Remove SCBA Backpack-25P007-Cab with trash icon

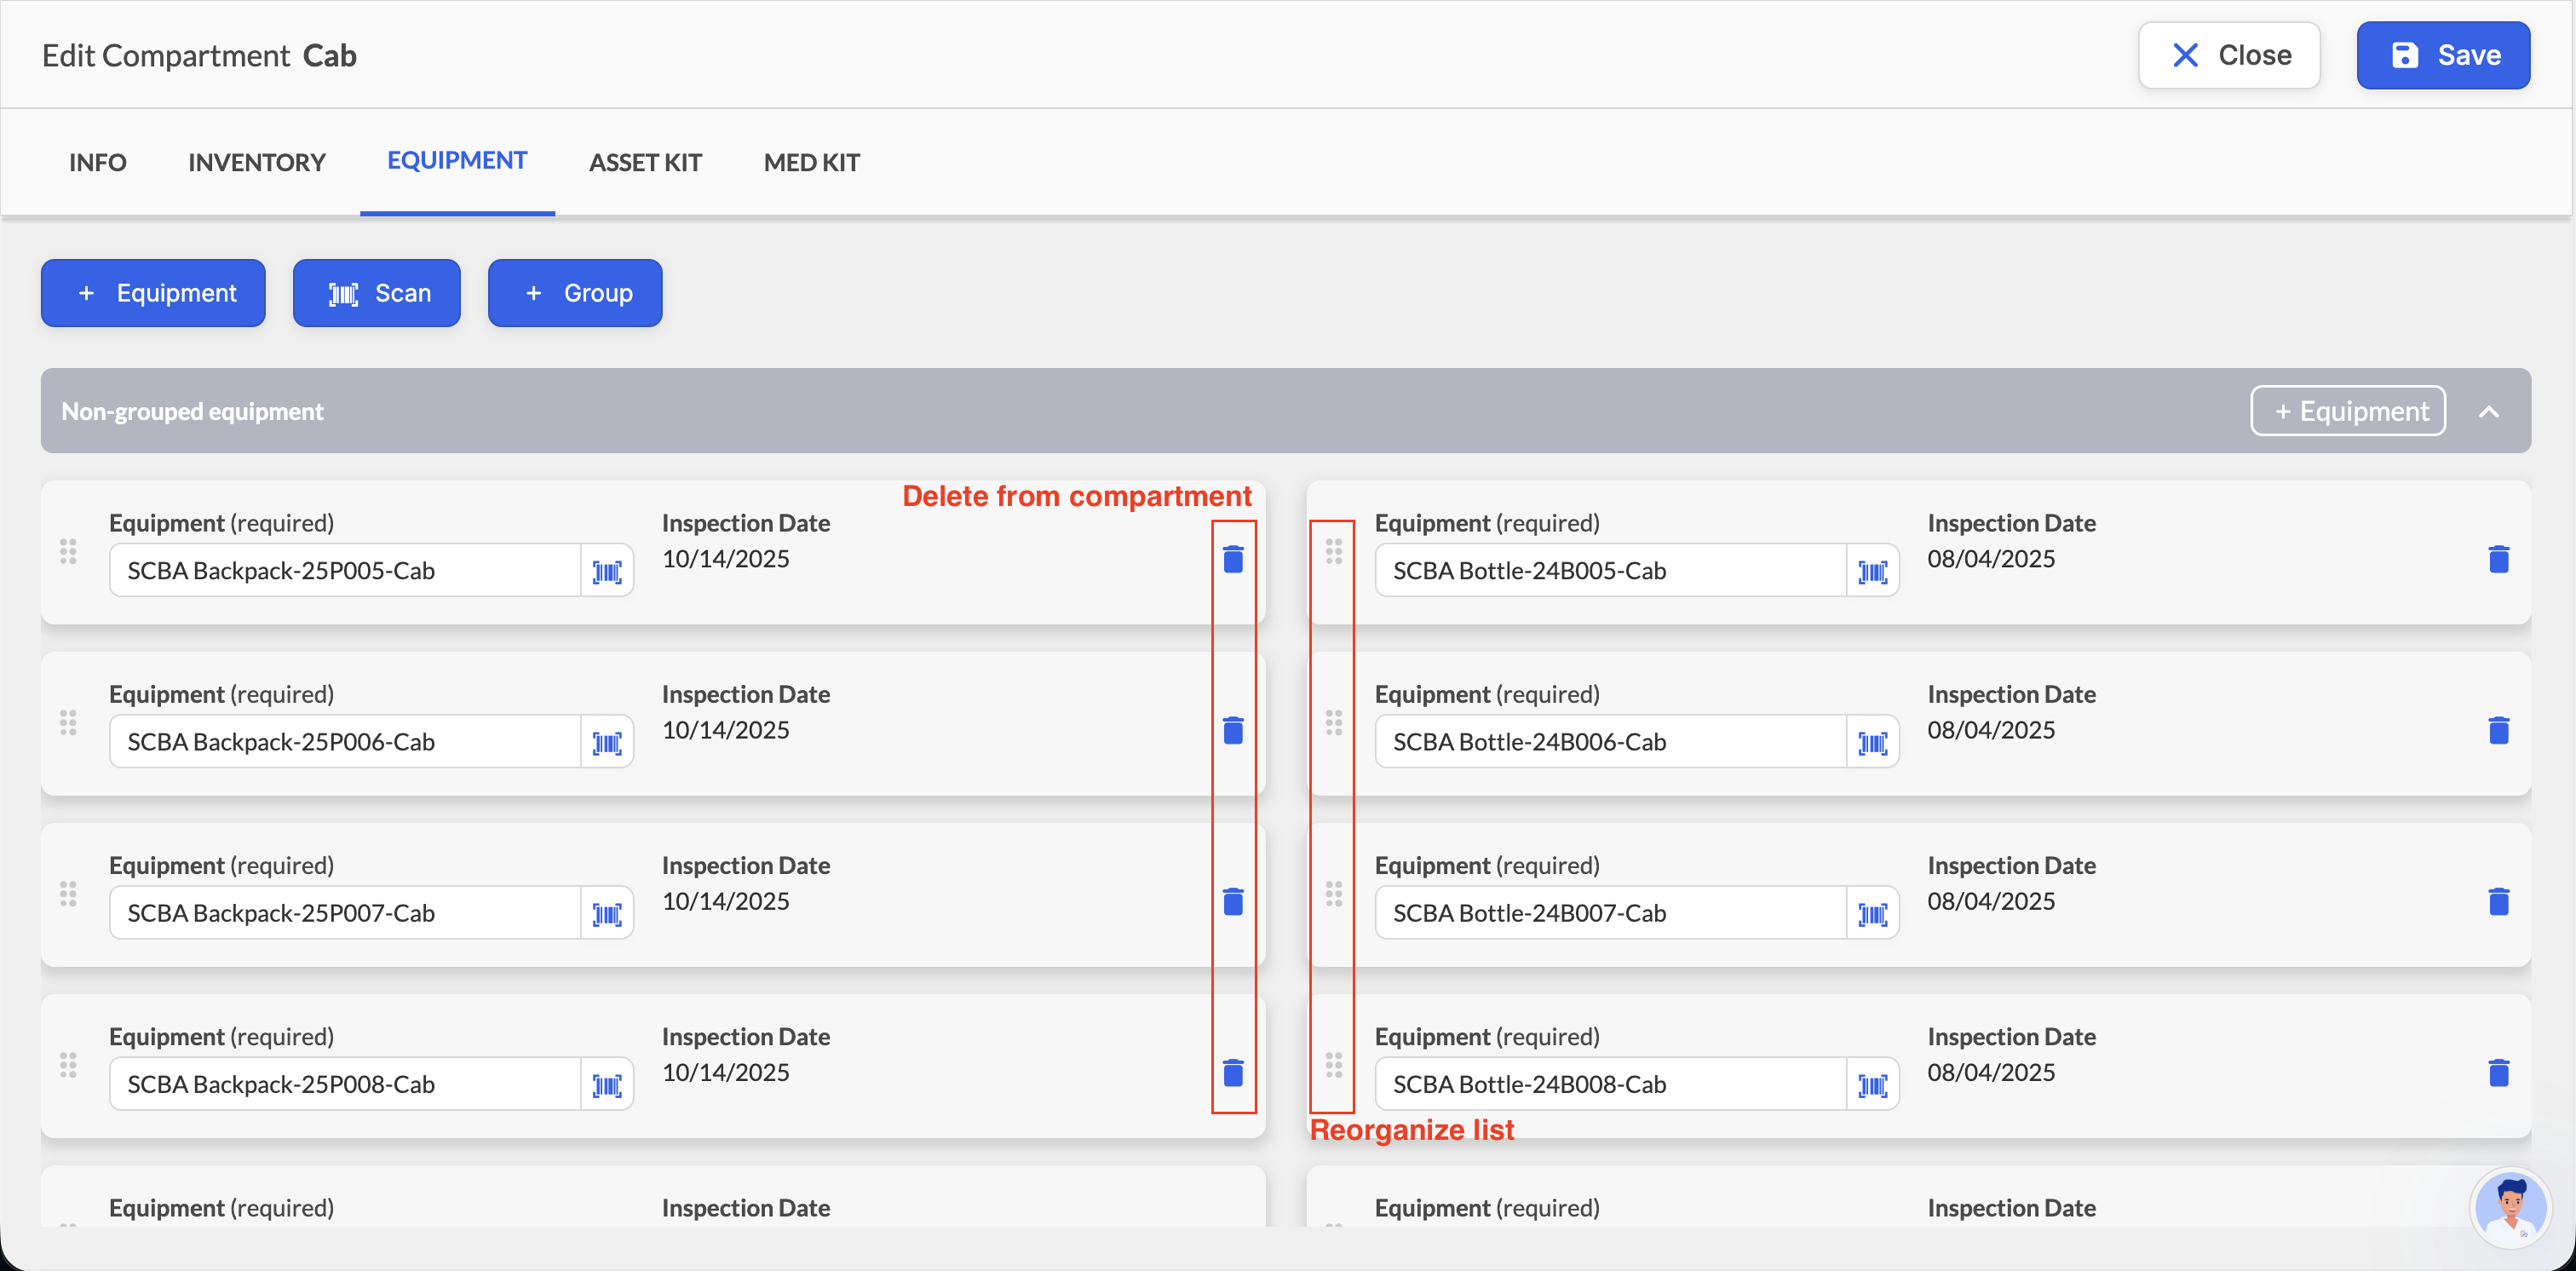[x=1233, y=901]
